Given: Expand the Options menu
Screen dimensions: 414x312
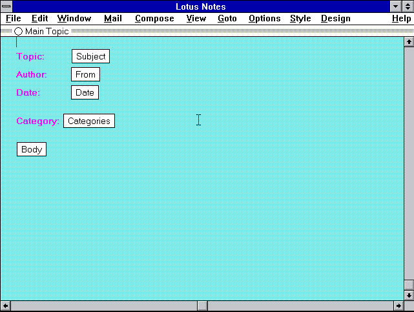Looking at the screenshot, I should pos(264,19).
